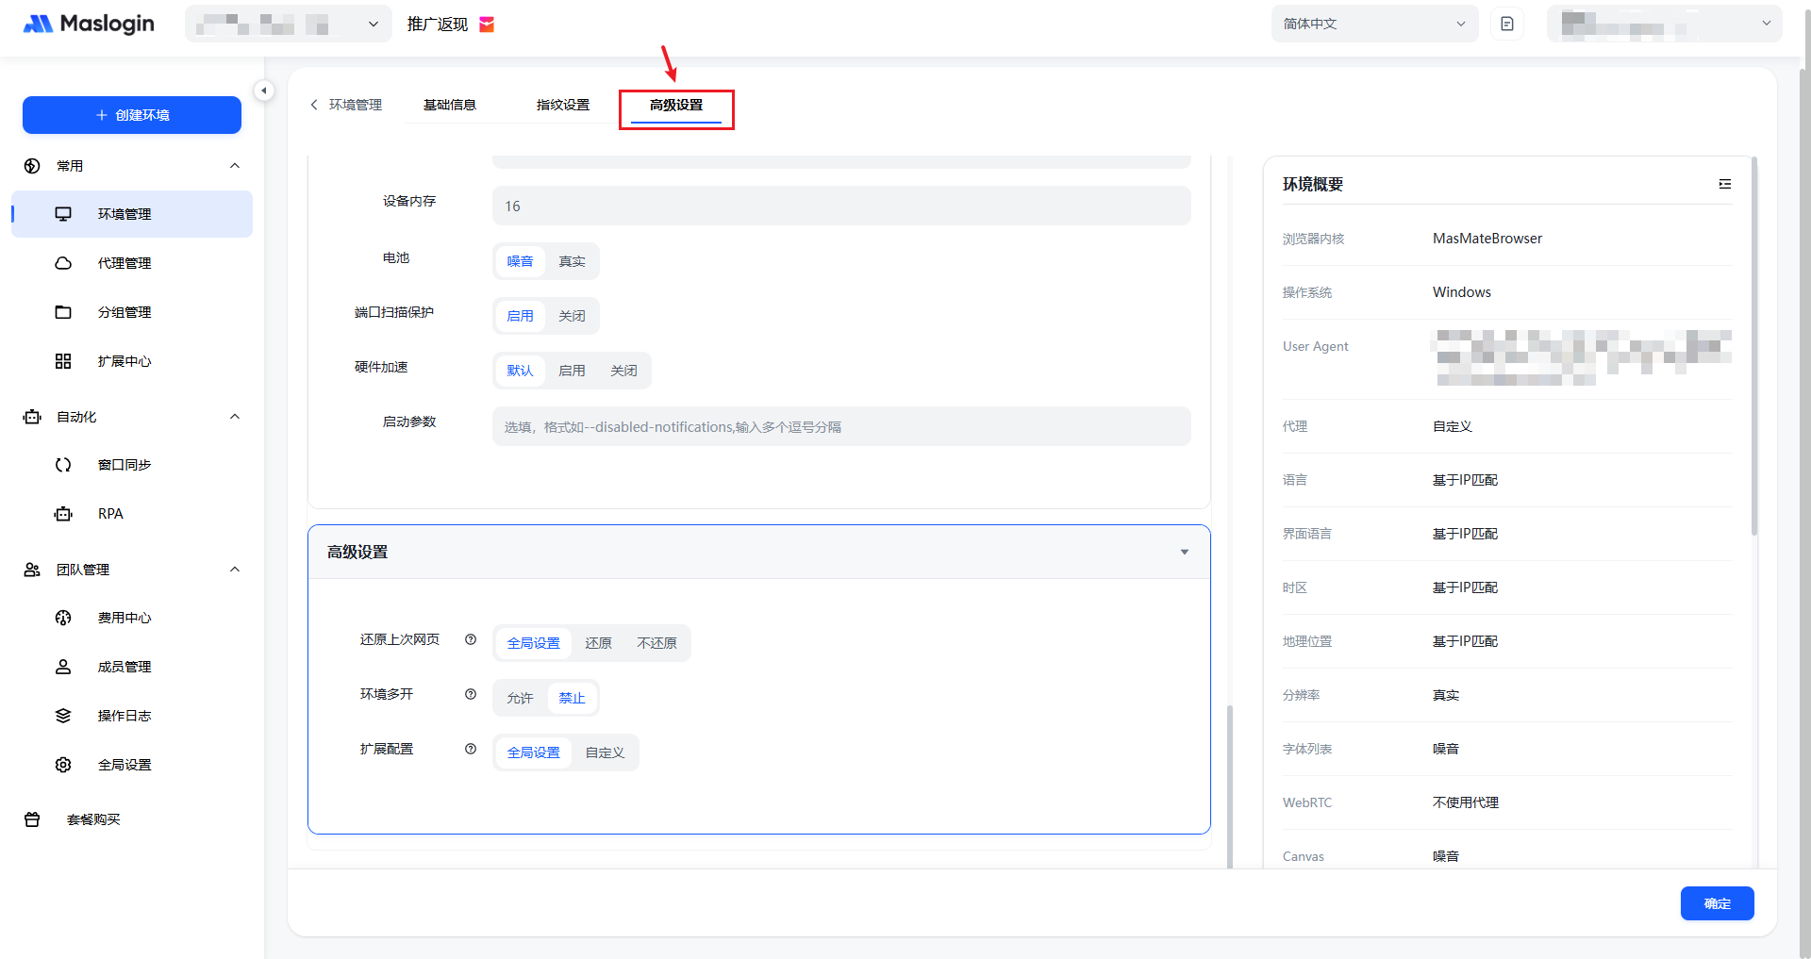Open RPA from the sidebar
Image resolution: width=1811 pixels, height=959 pixels.
click(110, 514)
